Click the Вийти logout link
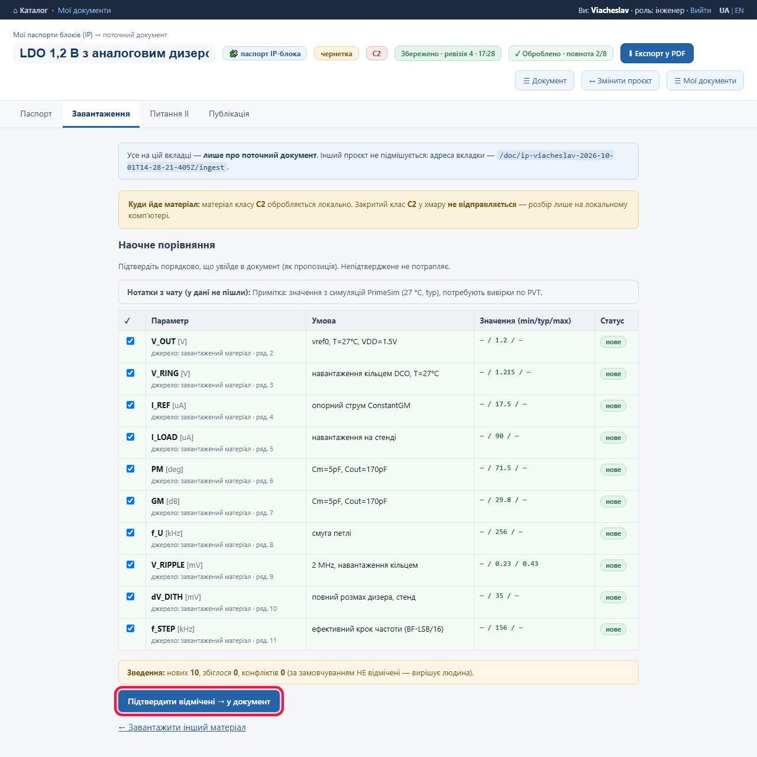Image resolution: width=757 pixels, height=757 pixels. 701,10
